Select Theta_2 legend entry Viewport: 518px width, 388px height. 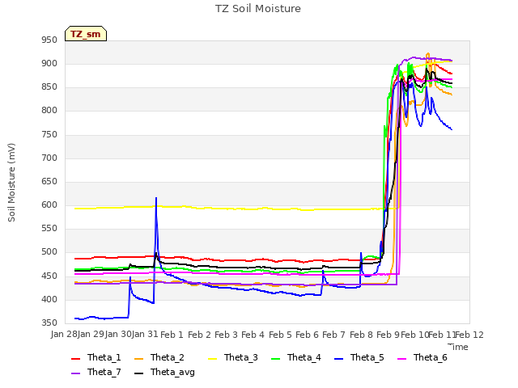(x=159, y=357)
